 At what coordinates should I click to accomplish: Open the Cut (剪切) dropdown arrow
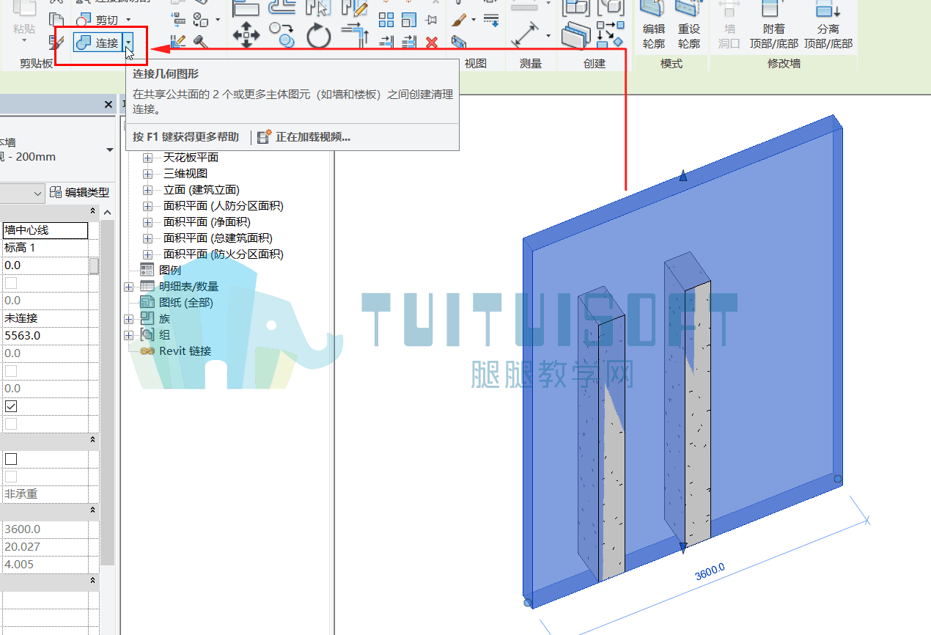tap(128, 20)
